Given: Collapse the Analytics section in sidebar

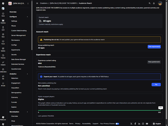Looking at the screenshot, I should tap(27, 74).
